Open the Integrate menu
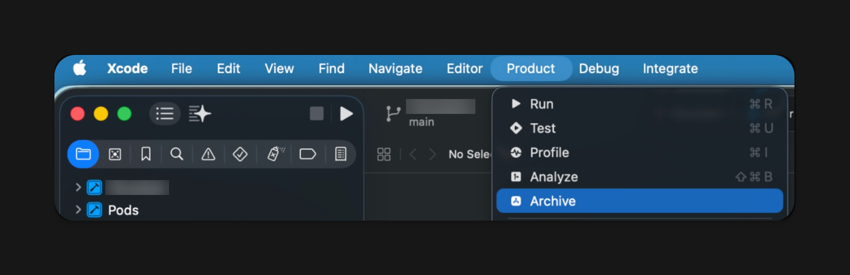This screenshot has width=850, height=275. (670, 68)
